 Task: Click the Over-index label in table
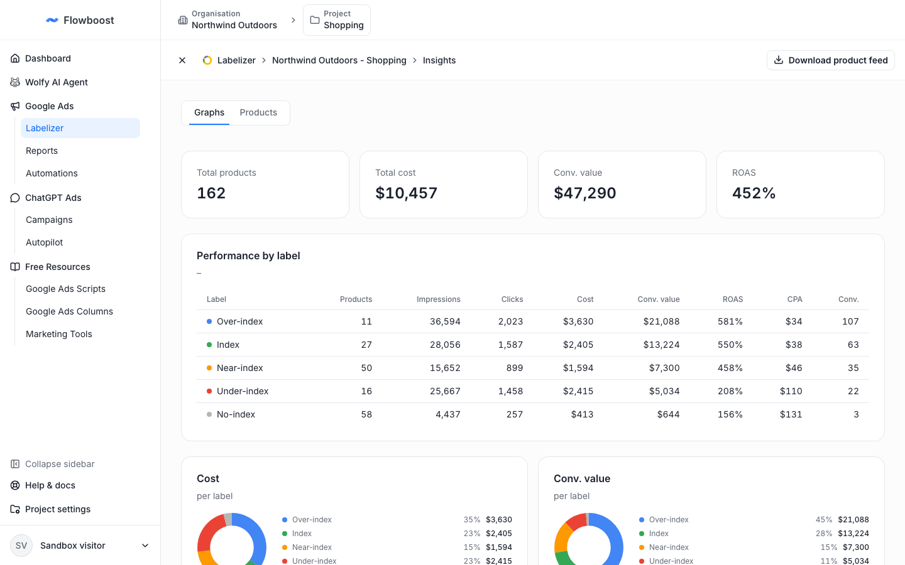239,321
